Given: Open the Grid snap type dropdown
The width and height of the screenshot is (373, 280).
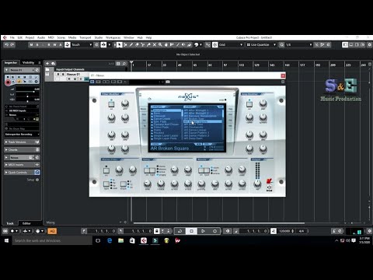Looking at the screenshot, I should (231, 44).
